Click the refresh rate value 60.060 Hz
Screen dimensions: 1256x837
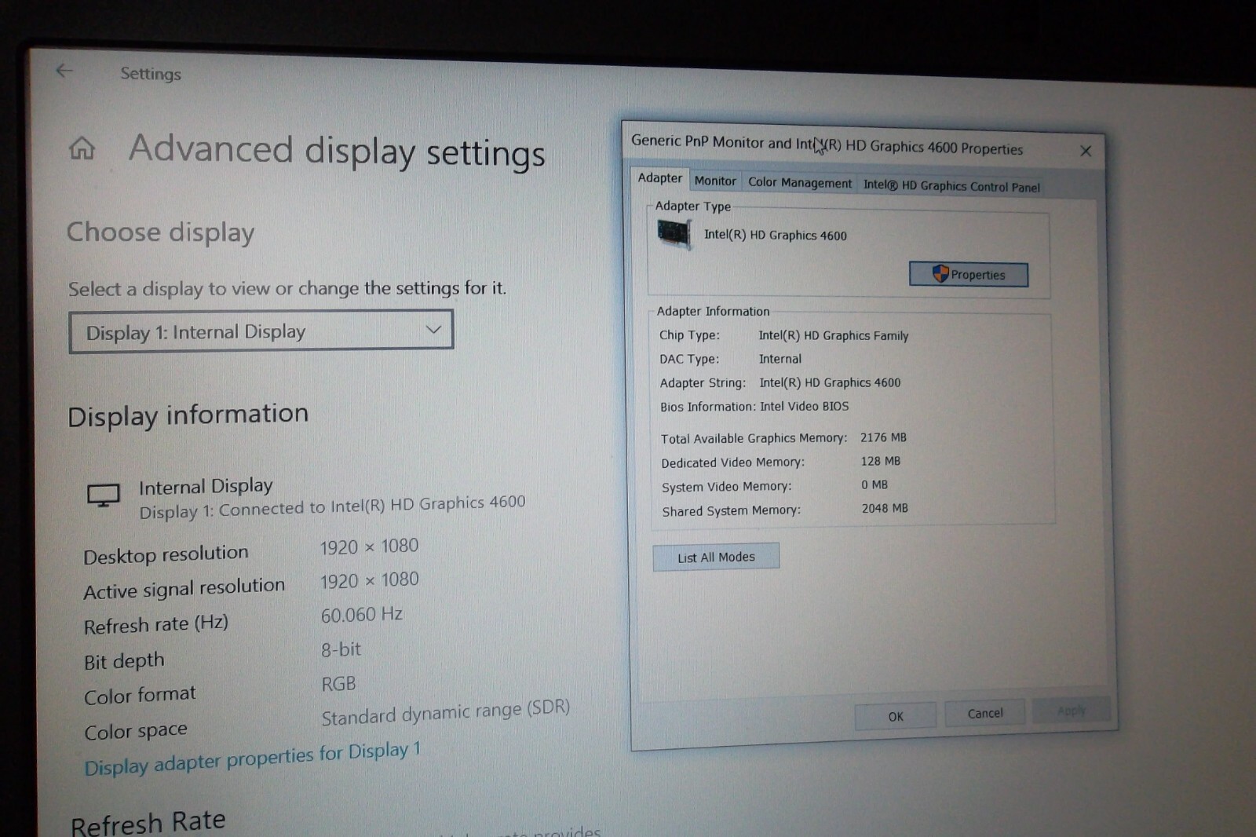coord(361,615)
